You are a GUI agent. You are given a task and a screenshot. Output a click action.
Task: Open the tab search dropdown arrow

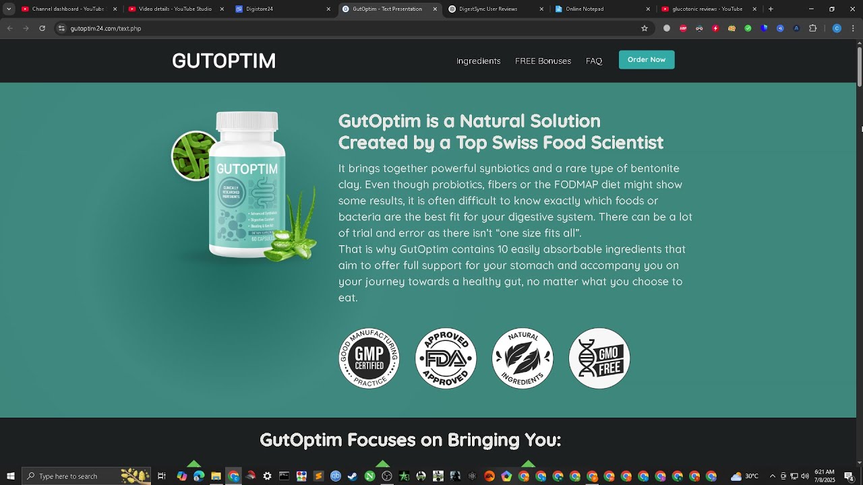pos(9,9)
